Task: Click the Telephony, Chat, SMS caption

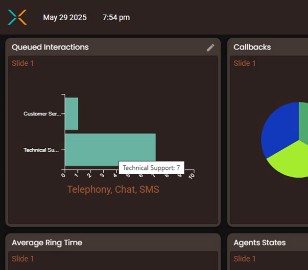Action: [x=113, y=189]
